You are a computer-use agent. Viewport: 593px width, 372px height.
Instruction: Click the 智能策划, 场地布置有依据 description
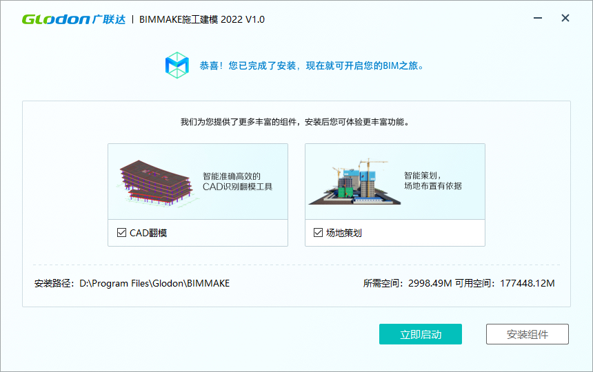[433, 180]
